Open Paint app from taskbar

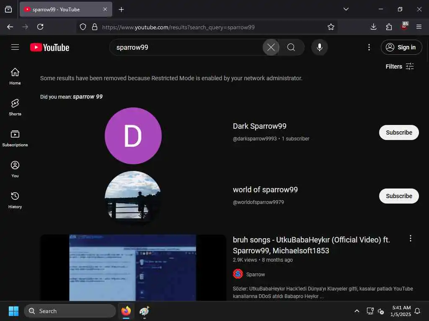144,311
